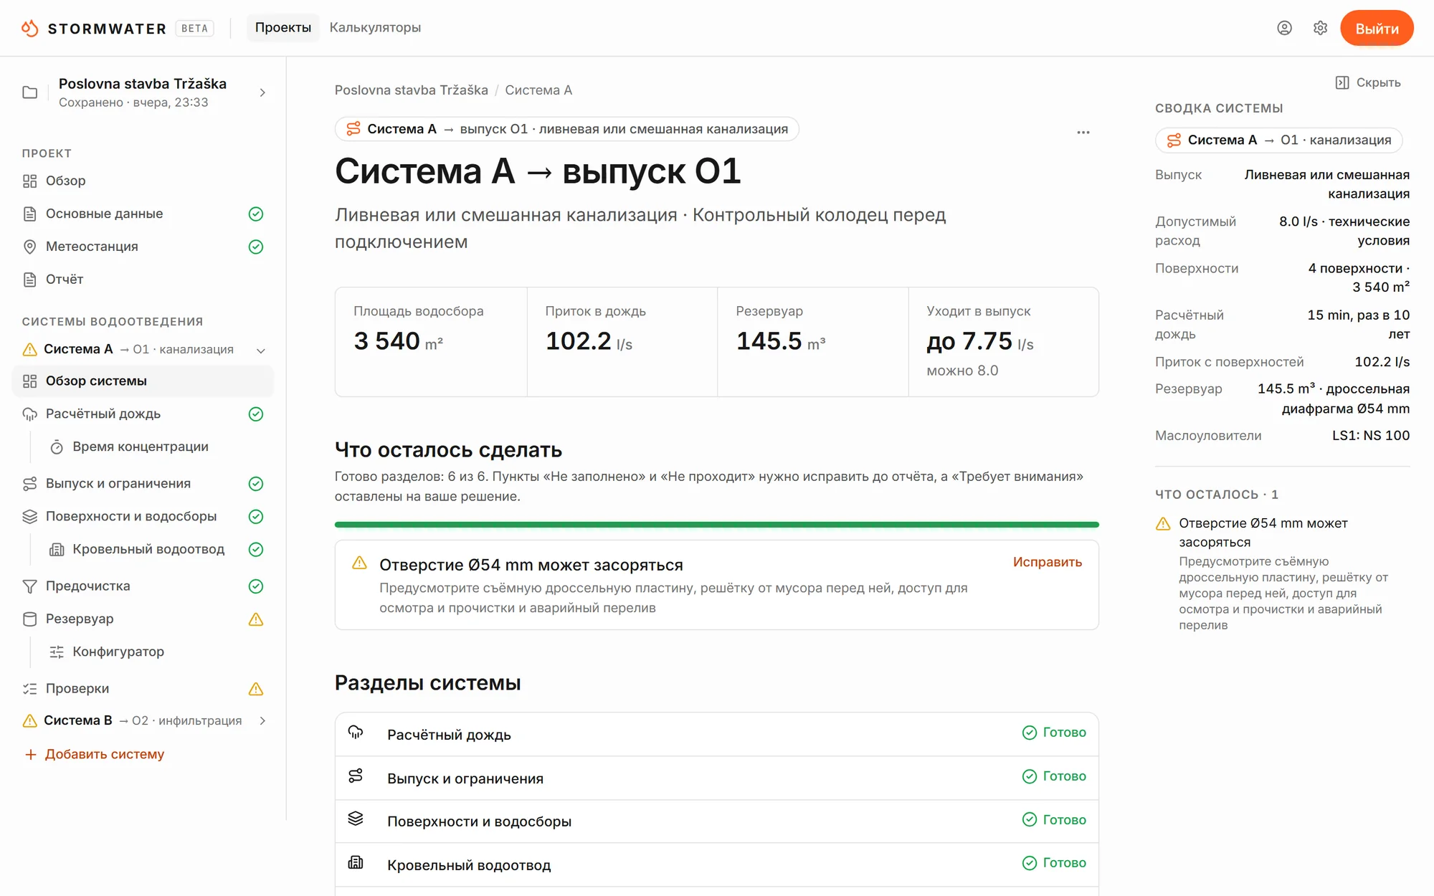The image size is (1434, 896).
Task: Open Расчётный дождь row in Разделы системы
Action: [717, 735]
